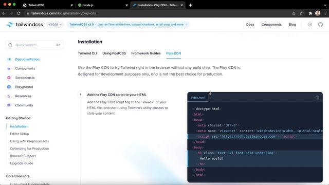Open Components in the top navigation

coord(271,25)
